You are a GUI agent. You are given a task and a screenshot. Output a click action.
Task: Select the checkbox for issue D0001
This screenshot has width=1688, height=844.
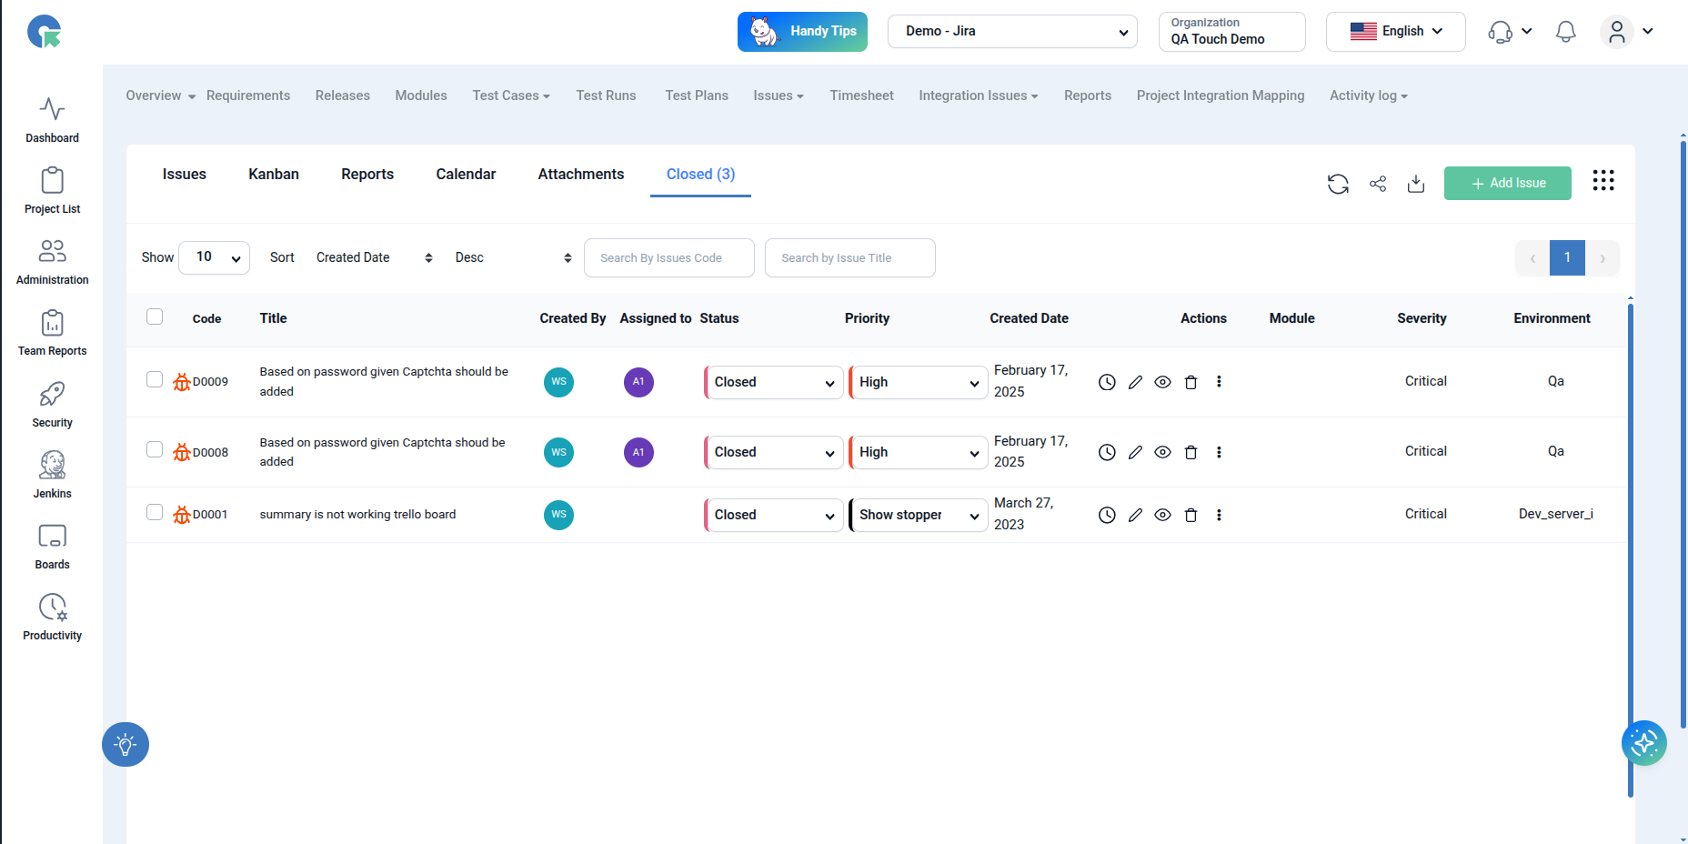coord(155,512)
